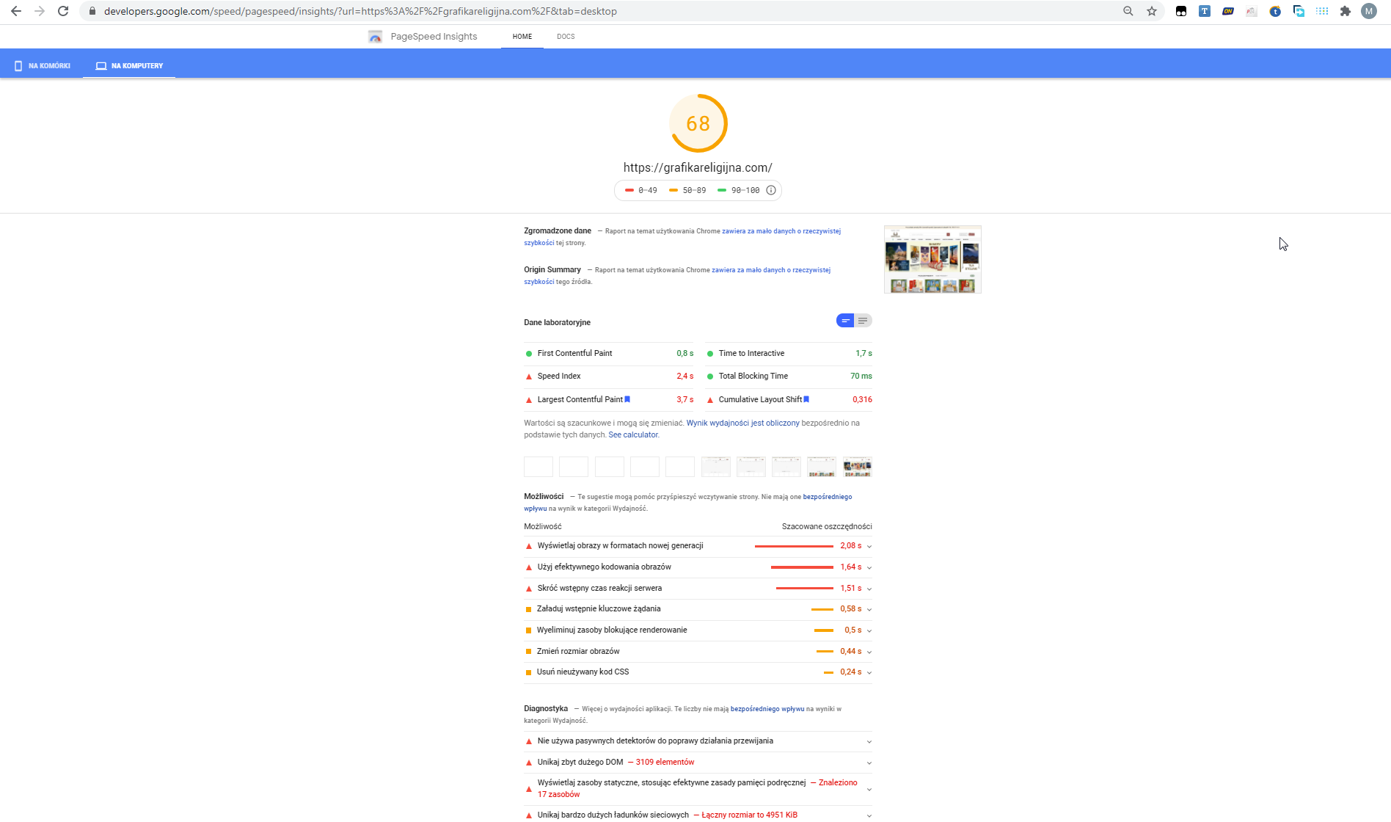The image size is (1391, 822).
Task: Open the HOME tab
Action: tap(522, 37)
